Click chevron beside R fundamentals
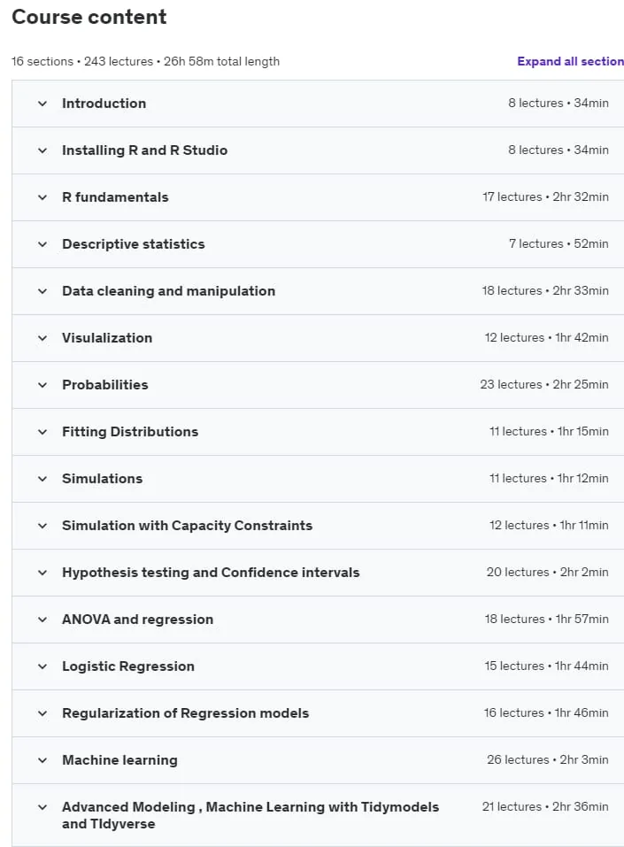 42,197
